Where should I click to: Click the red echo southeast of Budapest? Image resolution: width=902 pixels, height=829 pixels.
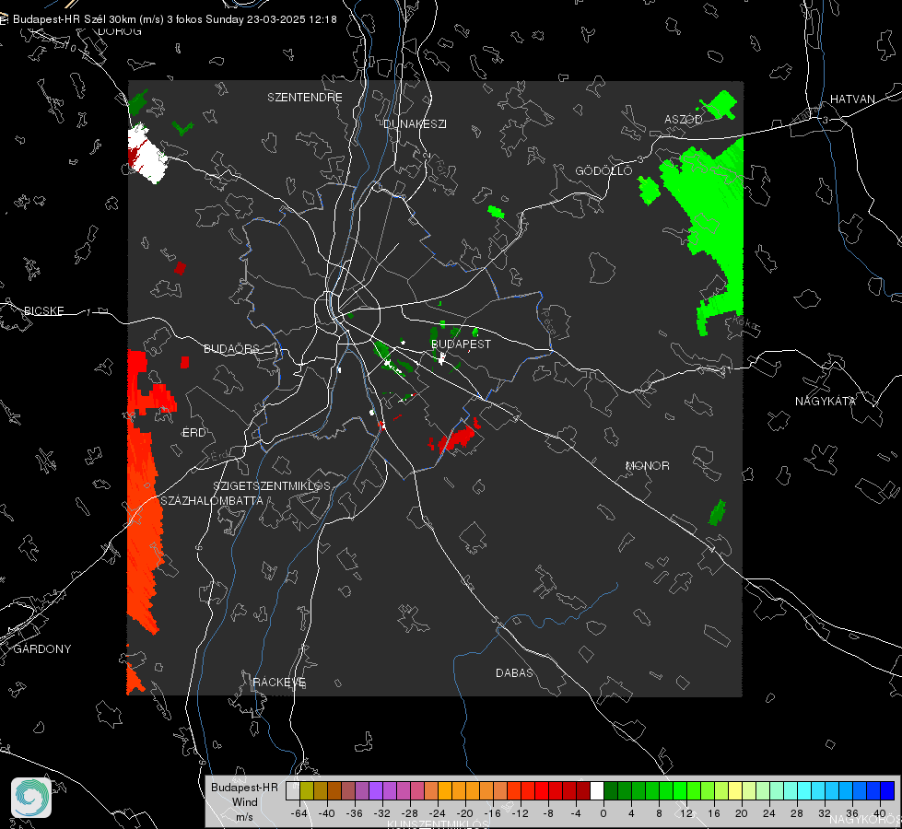455,438
